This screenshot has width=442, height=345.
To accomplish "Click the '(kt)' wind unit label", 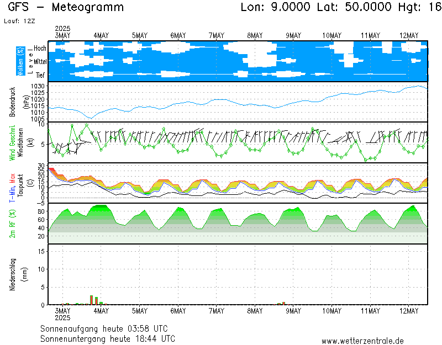I will point(31,143).
